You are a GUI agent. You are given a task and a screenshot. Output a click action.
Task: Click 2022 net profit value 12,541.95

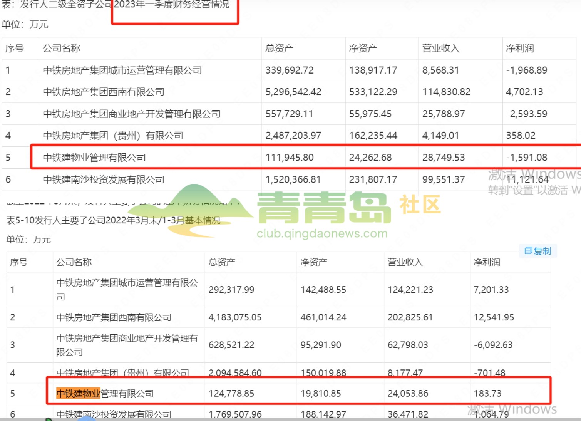click(494, 317)
